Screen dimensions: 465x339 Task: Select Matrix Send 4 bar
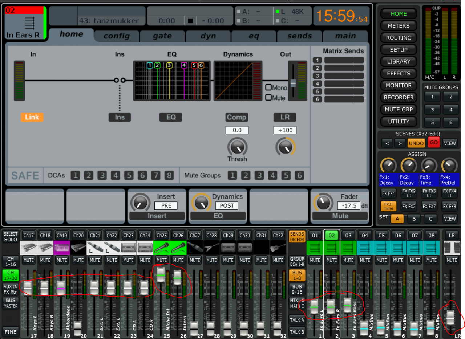click(x=344, y=84)
